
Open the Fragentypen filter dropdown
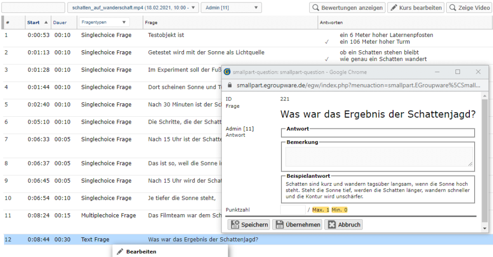[104, 22]
